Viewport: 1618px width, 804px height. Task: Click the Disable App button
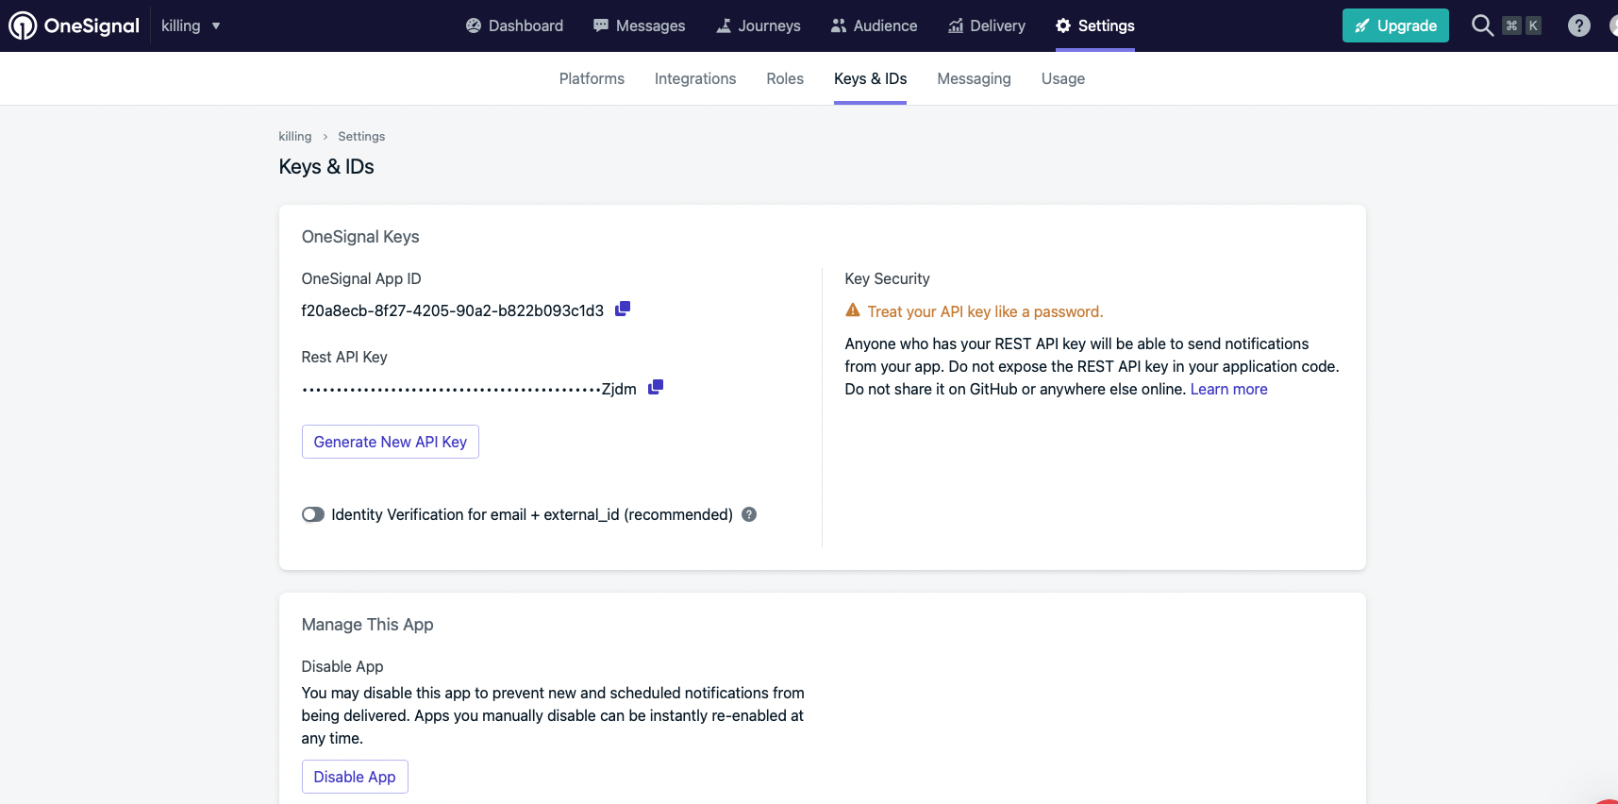[355, 777]
